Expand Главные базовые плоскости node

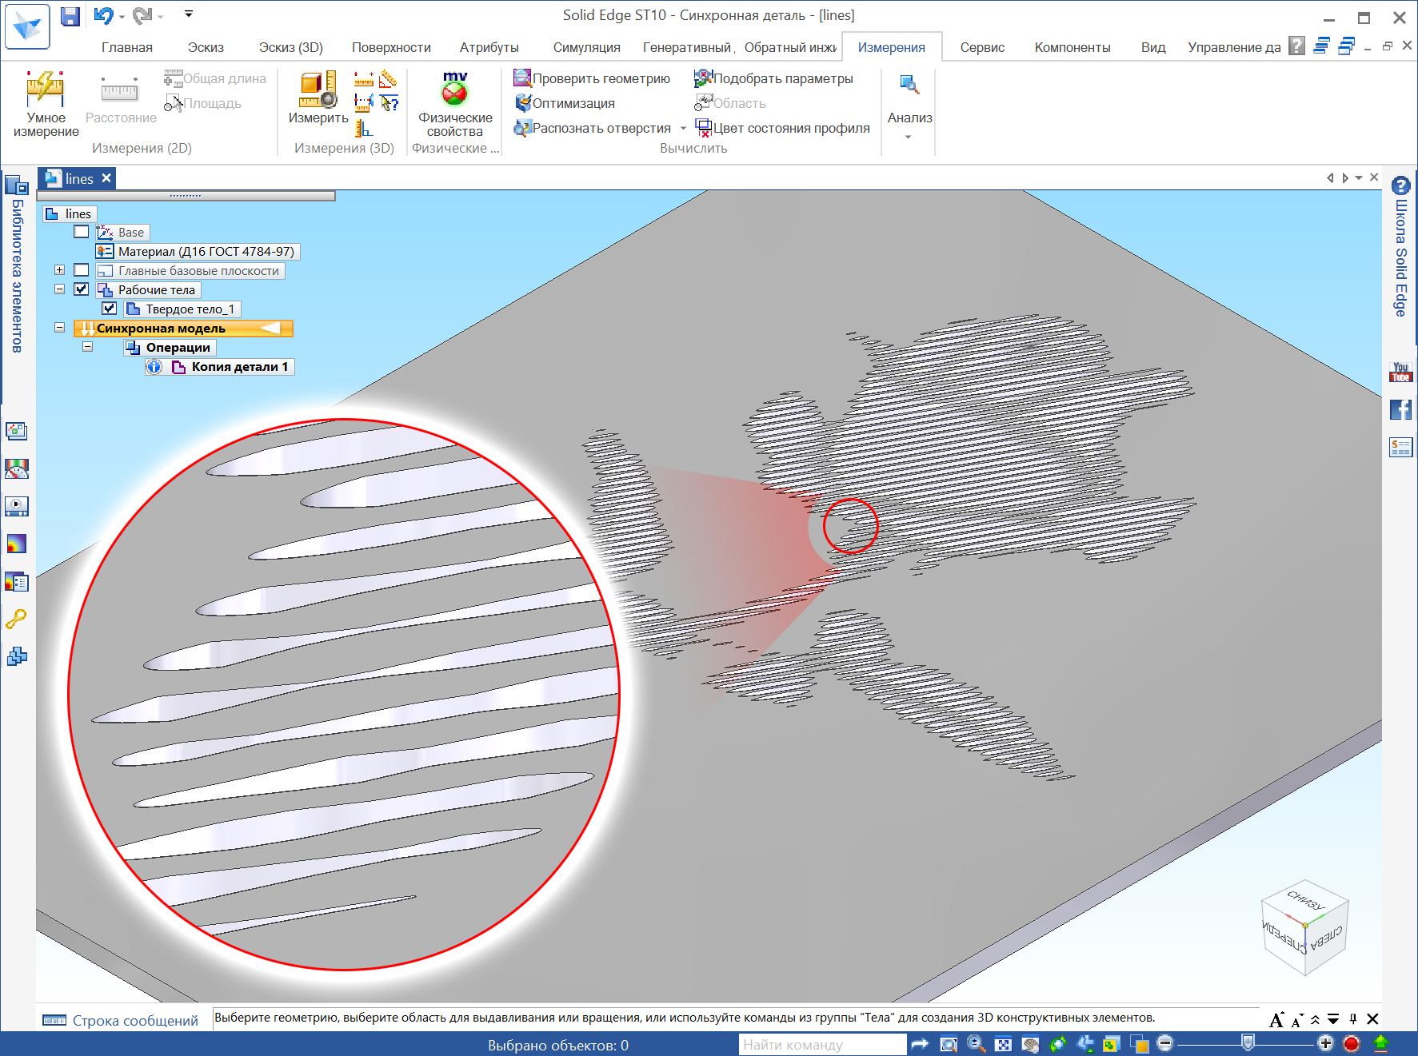60,270
